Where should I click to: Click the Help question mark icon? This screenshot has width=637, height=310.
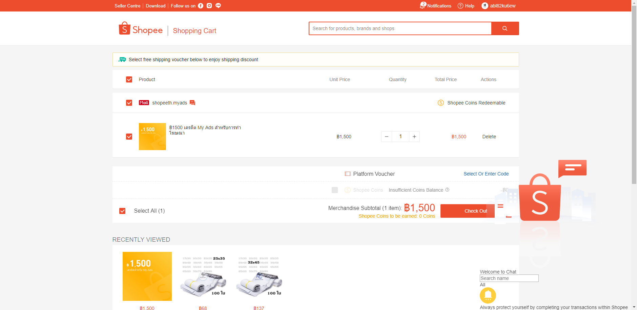pos(460,6)
